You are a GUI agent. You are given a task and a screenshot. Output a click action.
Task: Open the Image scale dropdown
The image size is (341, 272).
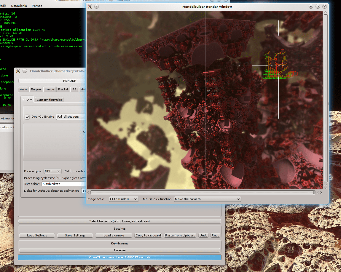pyautogui.click(x=123, y=199)
